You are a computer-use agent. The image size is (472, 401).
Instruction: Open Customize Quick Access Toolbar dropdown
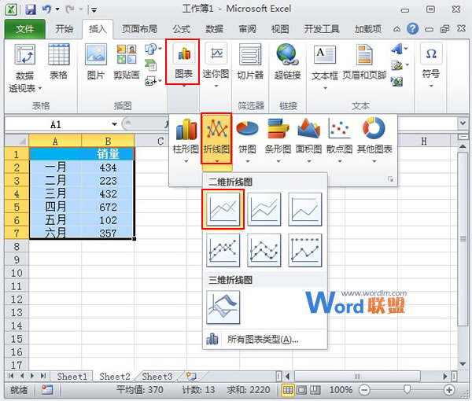pyautogui.click(x=94, y=10)
